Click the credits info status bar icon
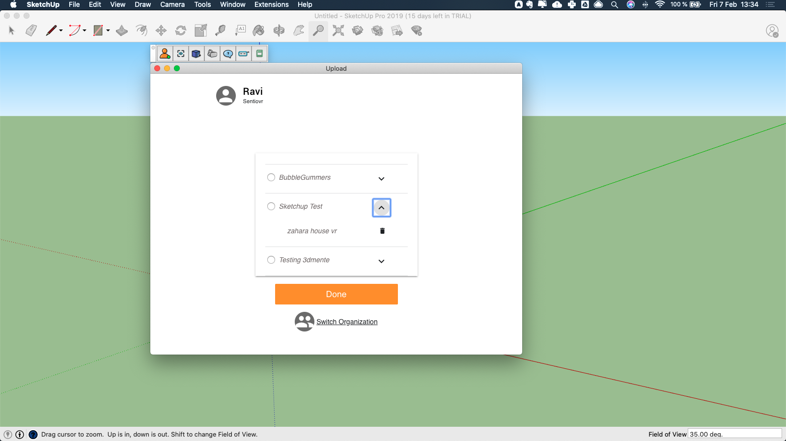The image size is (786, 441). coord(20,434)
